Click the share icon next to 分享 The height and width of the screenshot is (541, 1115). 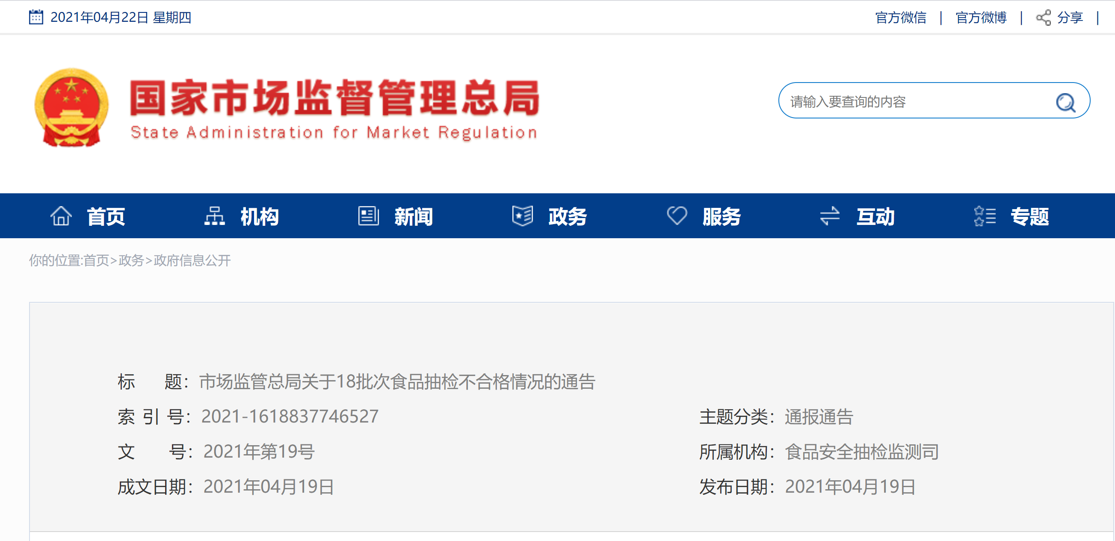pyautogui.click(x=1043, y=18)
